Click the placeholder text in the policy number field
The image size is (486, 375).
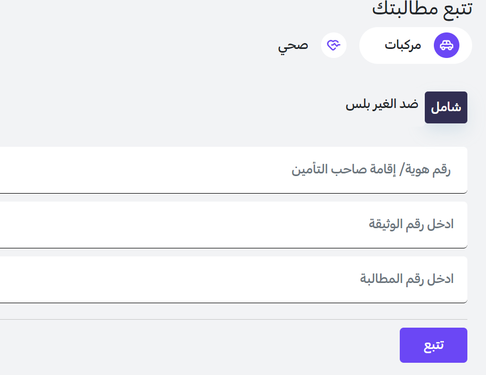(411, 224)
